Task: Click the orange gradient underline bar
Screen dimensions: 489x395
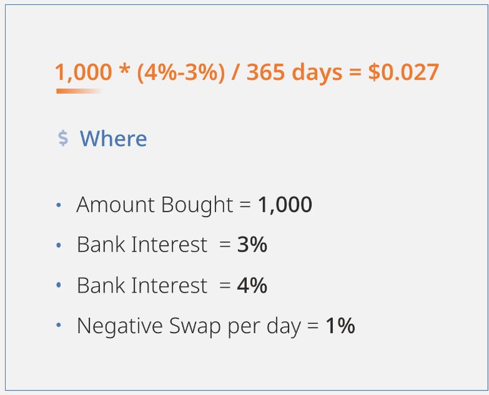Action: click(x=79, y=91)
